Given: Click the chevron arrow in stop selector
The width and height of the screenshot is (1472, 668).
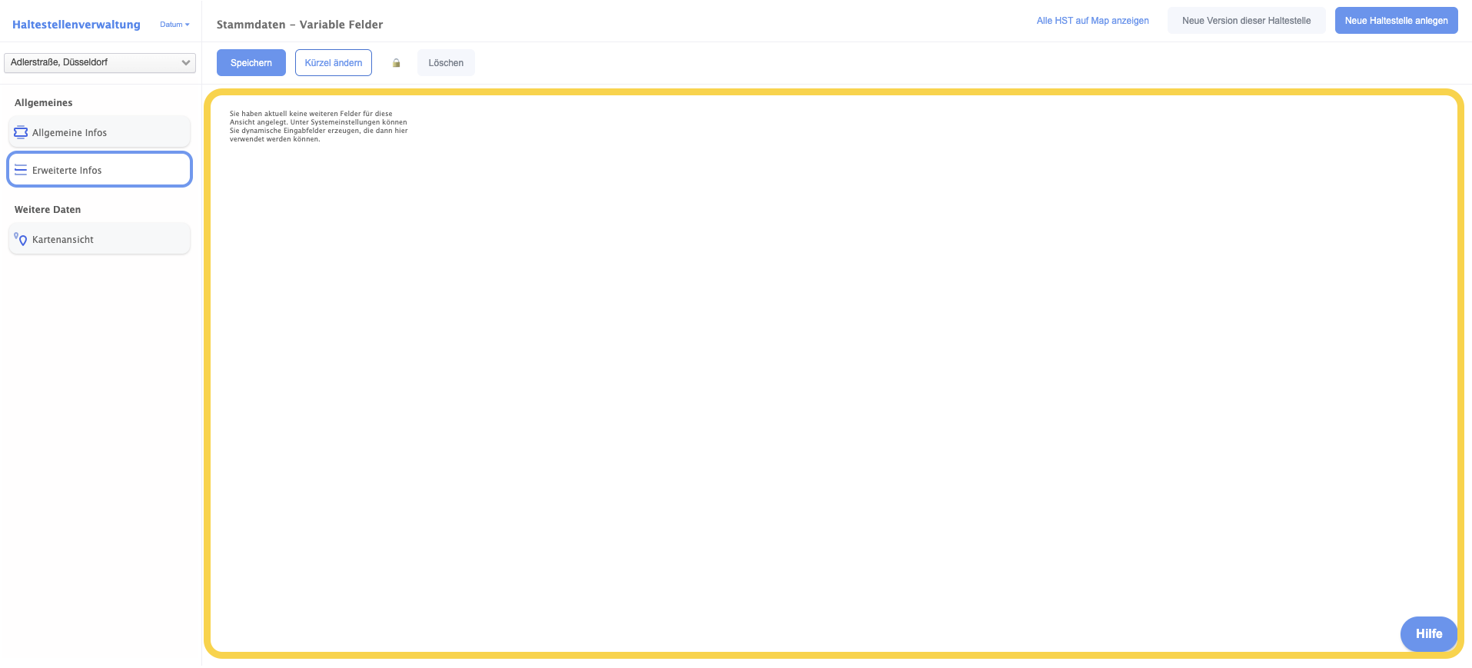Looking at the screenshot, I should coord(185,62).
